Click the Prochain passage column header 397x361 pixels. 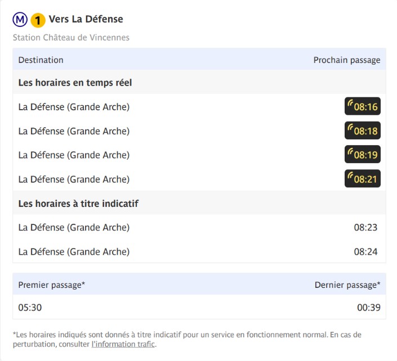tap(347, 60)
